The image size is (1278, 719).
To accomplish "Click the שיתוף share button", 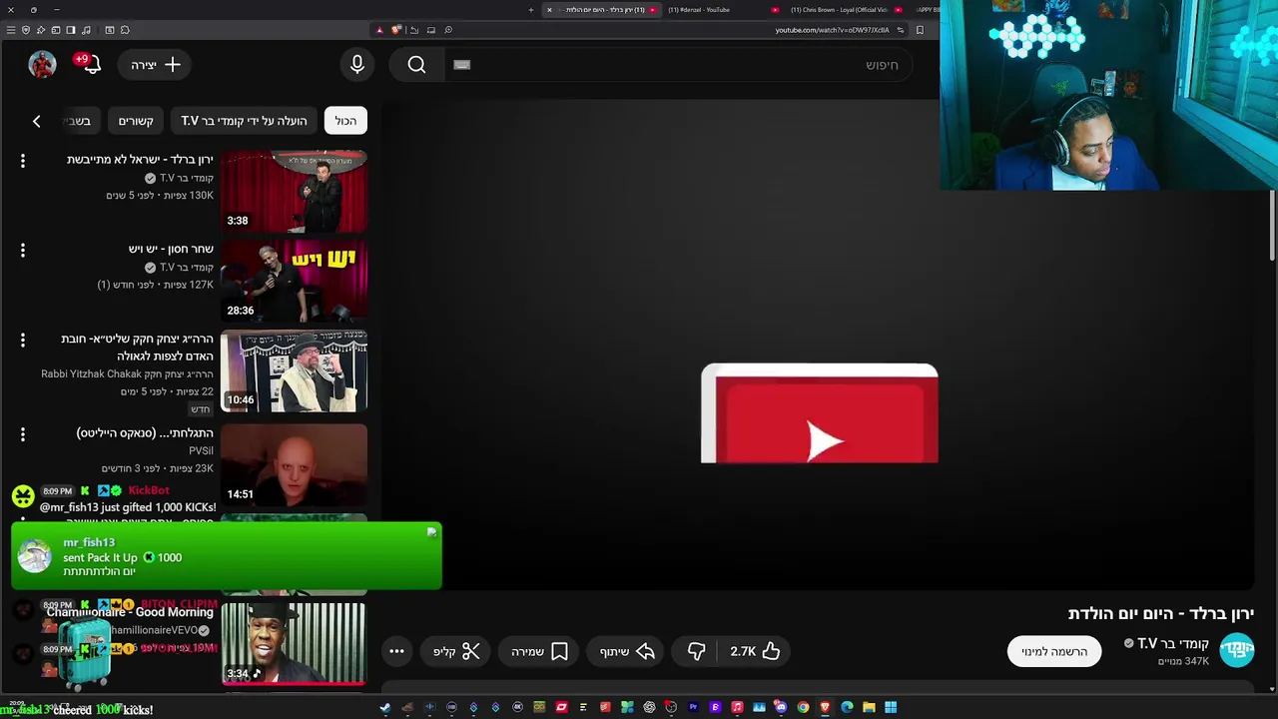I will 627,652.
